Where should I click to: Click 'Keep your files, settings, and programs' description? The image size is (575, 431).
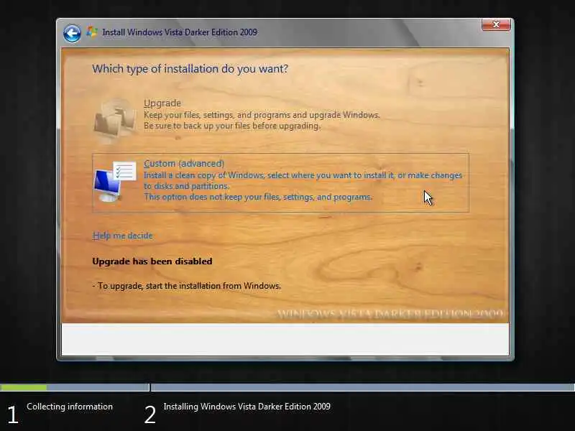point(262,115)
